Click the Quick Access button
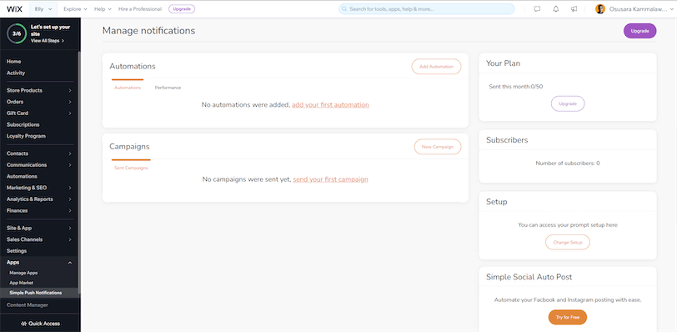 pyautogui.click(x=40, y=324)
